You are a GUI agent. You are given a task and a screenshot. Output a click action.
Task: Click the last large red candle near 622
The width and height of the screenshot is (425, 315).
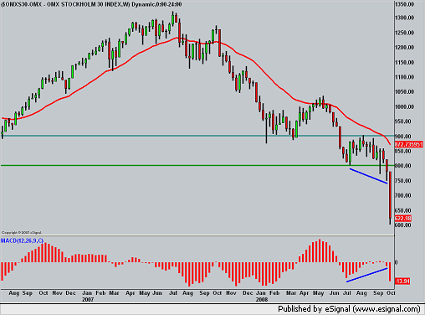pos(390,195)
